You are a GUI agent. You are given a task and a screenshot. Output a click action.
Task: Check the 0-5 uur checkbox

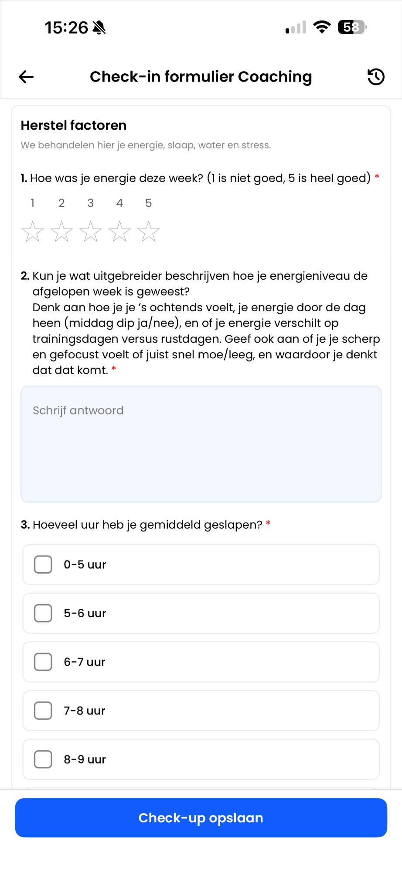(43, 564)
